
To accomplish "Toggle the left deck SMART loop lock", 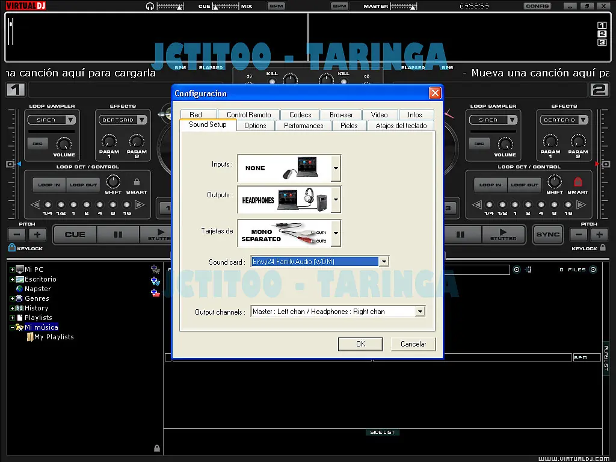I will click(137, 182).
